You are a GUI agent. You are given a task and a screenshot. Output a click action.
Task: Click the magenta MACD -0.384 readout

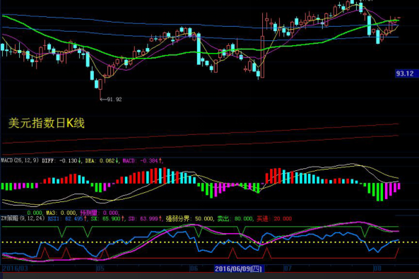coord(143,160)
